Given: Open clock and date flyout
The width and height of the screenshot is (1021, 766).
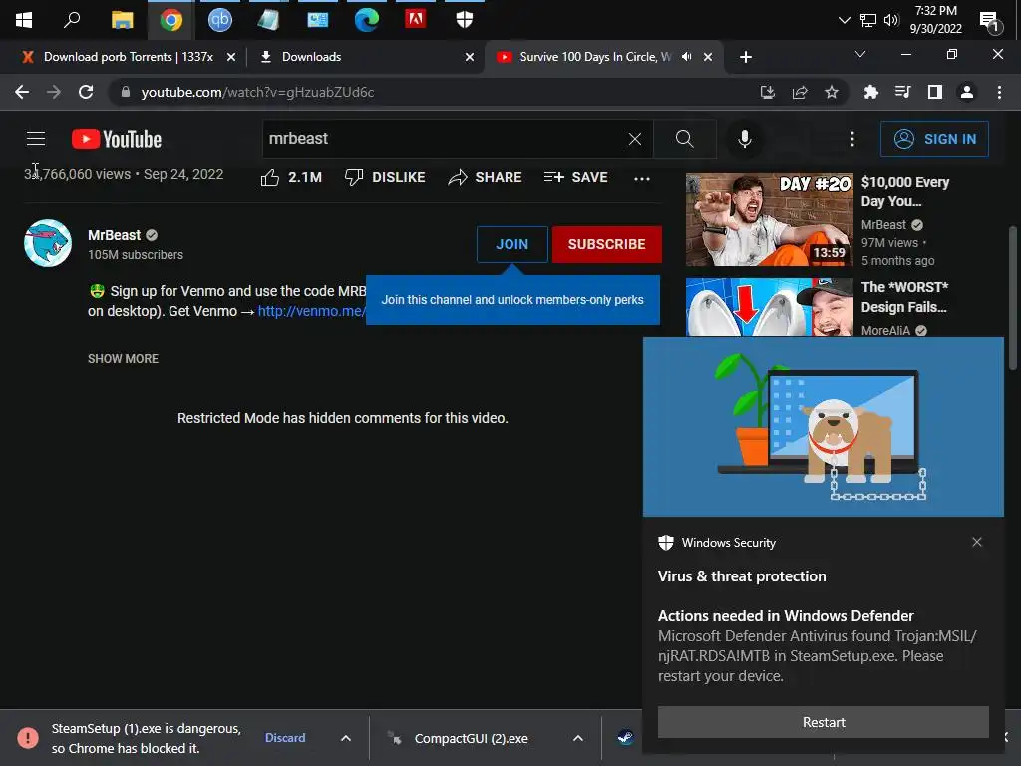Looking at the screenshot, I should (935, 20).
